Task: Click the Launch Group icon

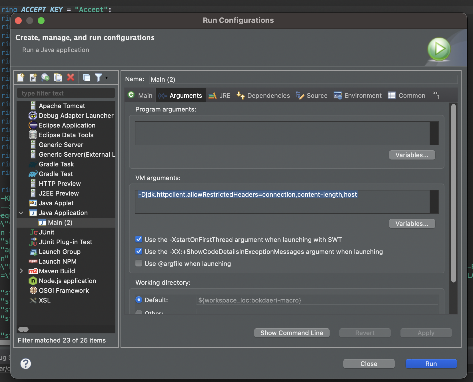Action: (x=33, y=252)
